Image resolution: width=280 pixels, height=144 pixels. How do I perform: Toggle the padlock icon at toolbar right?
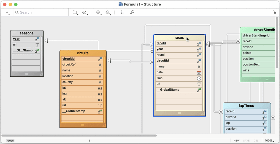[x=274, y=12]
